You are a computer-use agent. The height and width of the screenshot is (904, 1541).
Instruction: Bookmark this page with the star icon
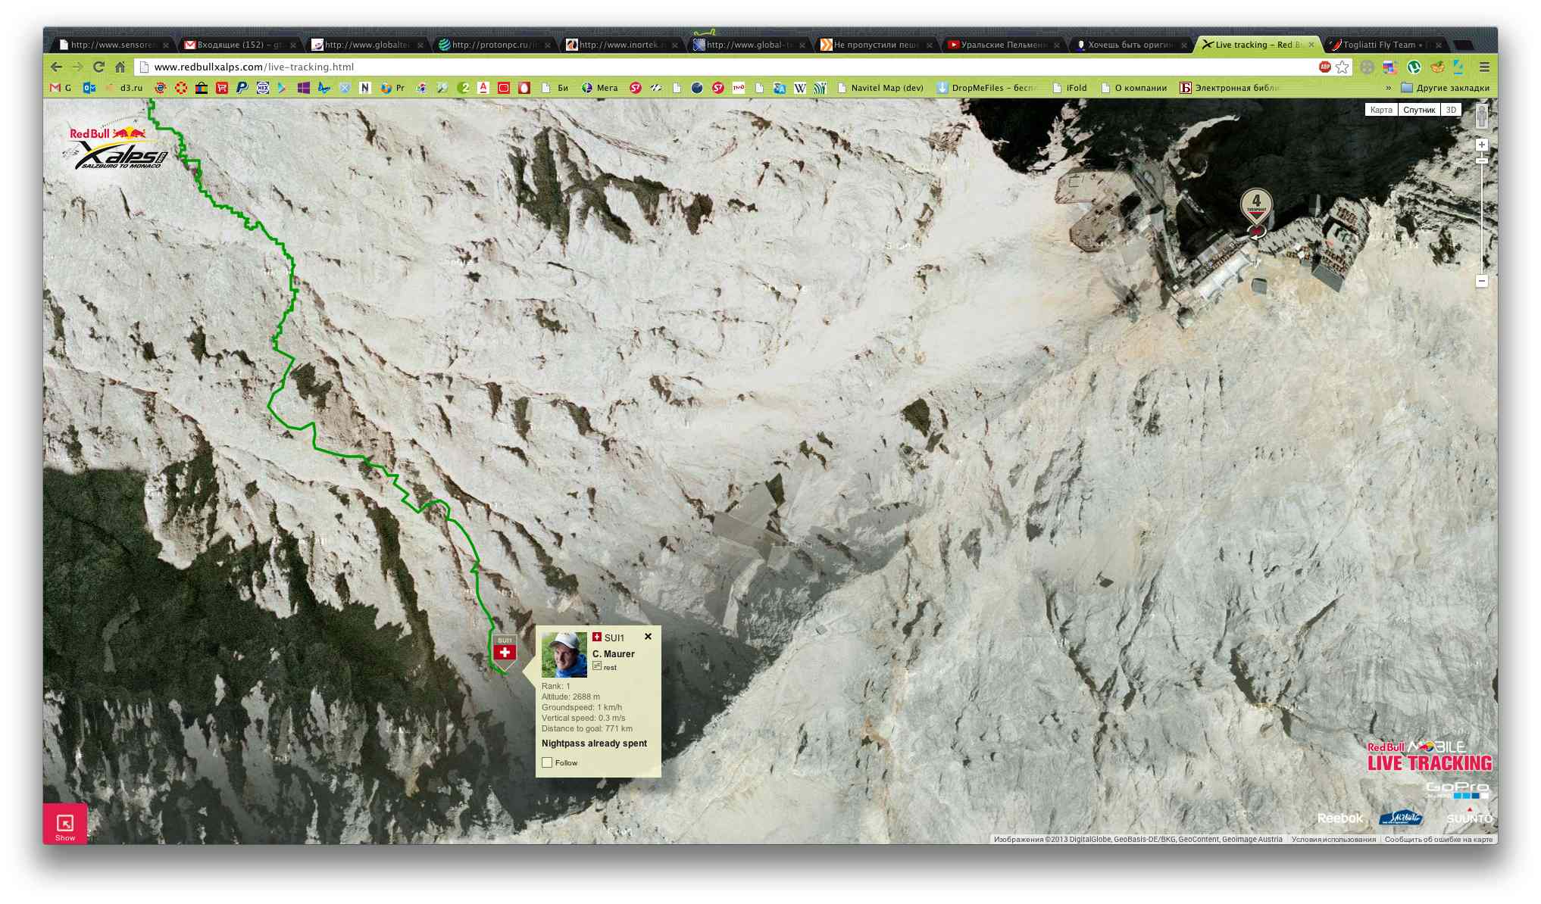(1343, 67)
